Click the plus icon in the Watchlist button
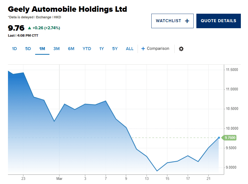 coord(187,21)
